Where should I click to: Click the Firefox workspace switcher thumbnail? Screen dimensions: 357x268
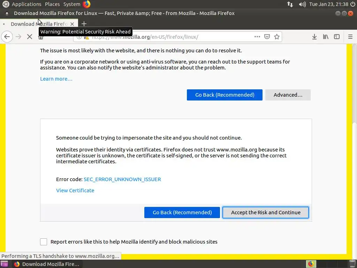click(x=311, y=264)
